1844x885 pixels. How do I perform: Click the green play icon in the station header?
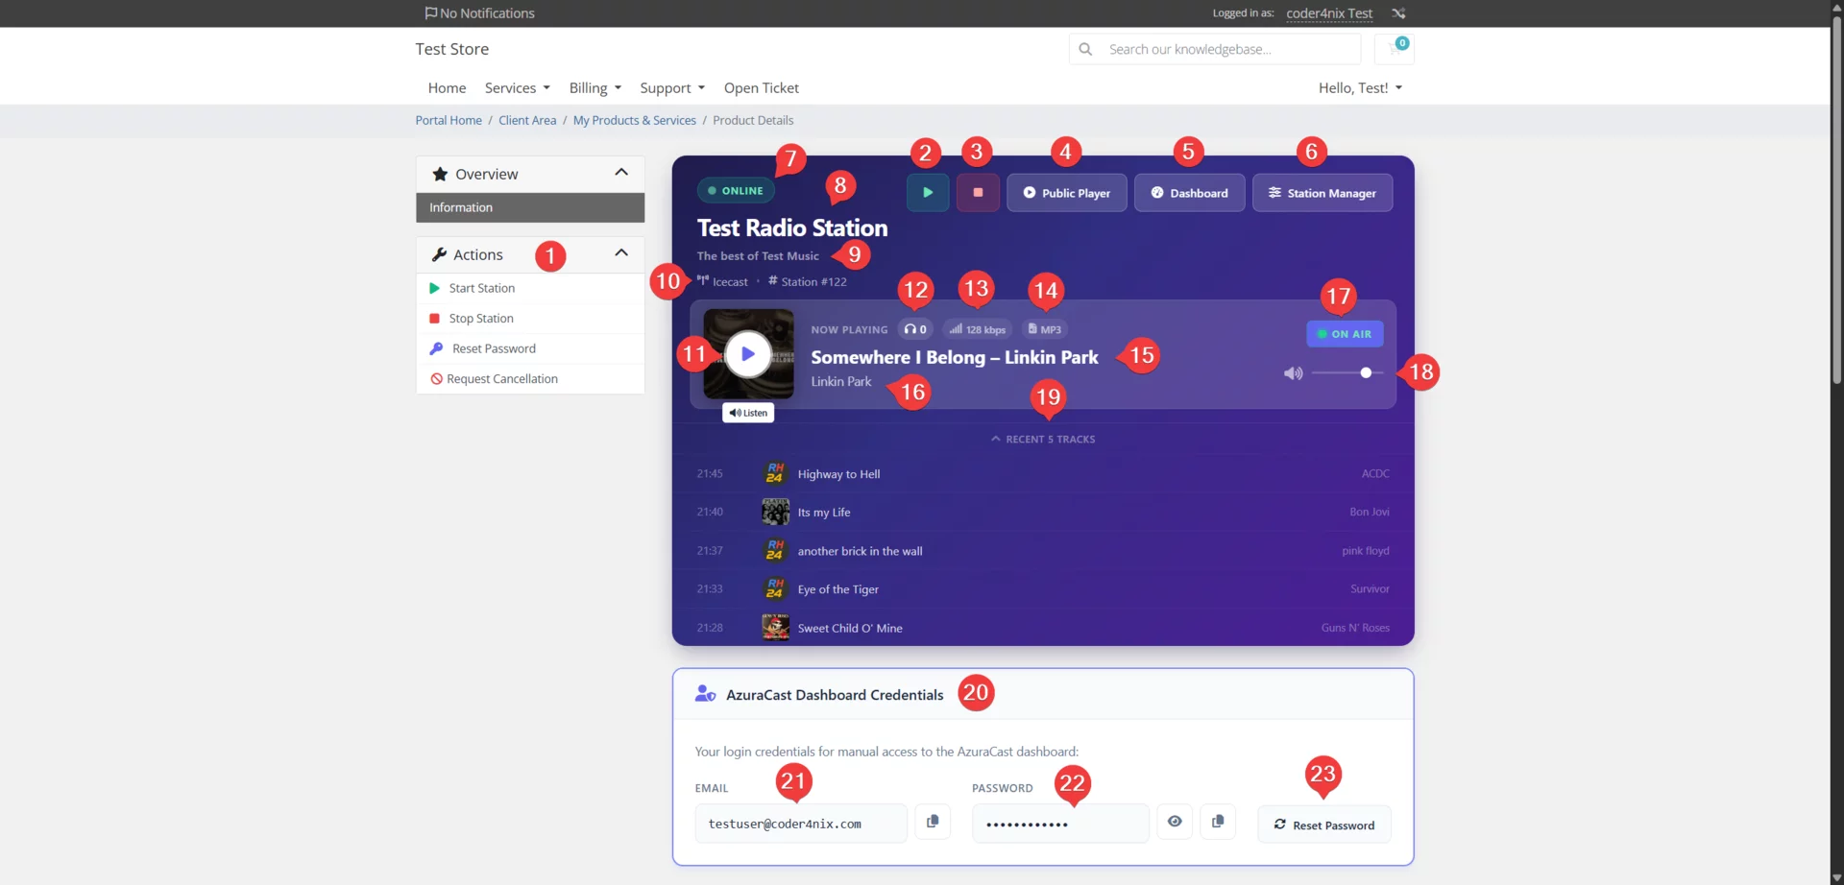click(x=927, y=192)
